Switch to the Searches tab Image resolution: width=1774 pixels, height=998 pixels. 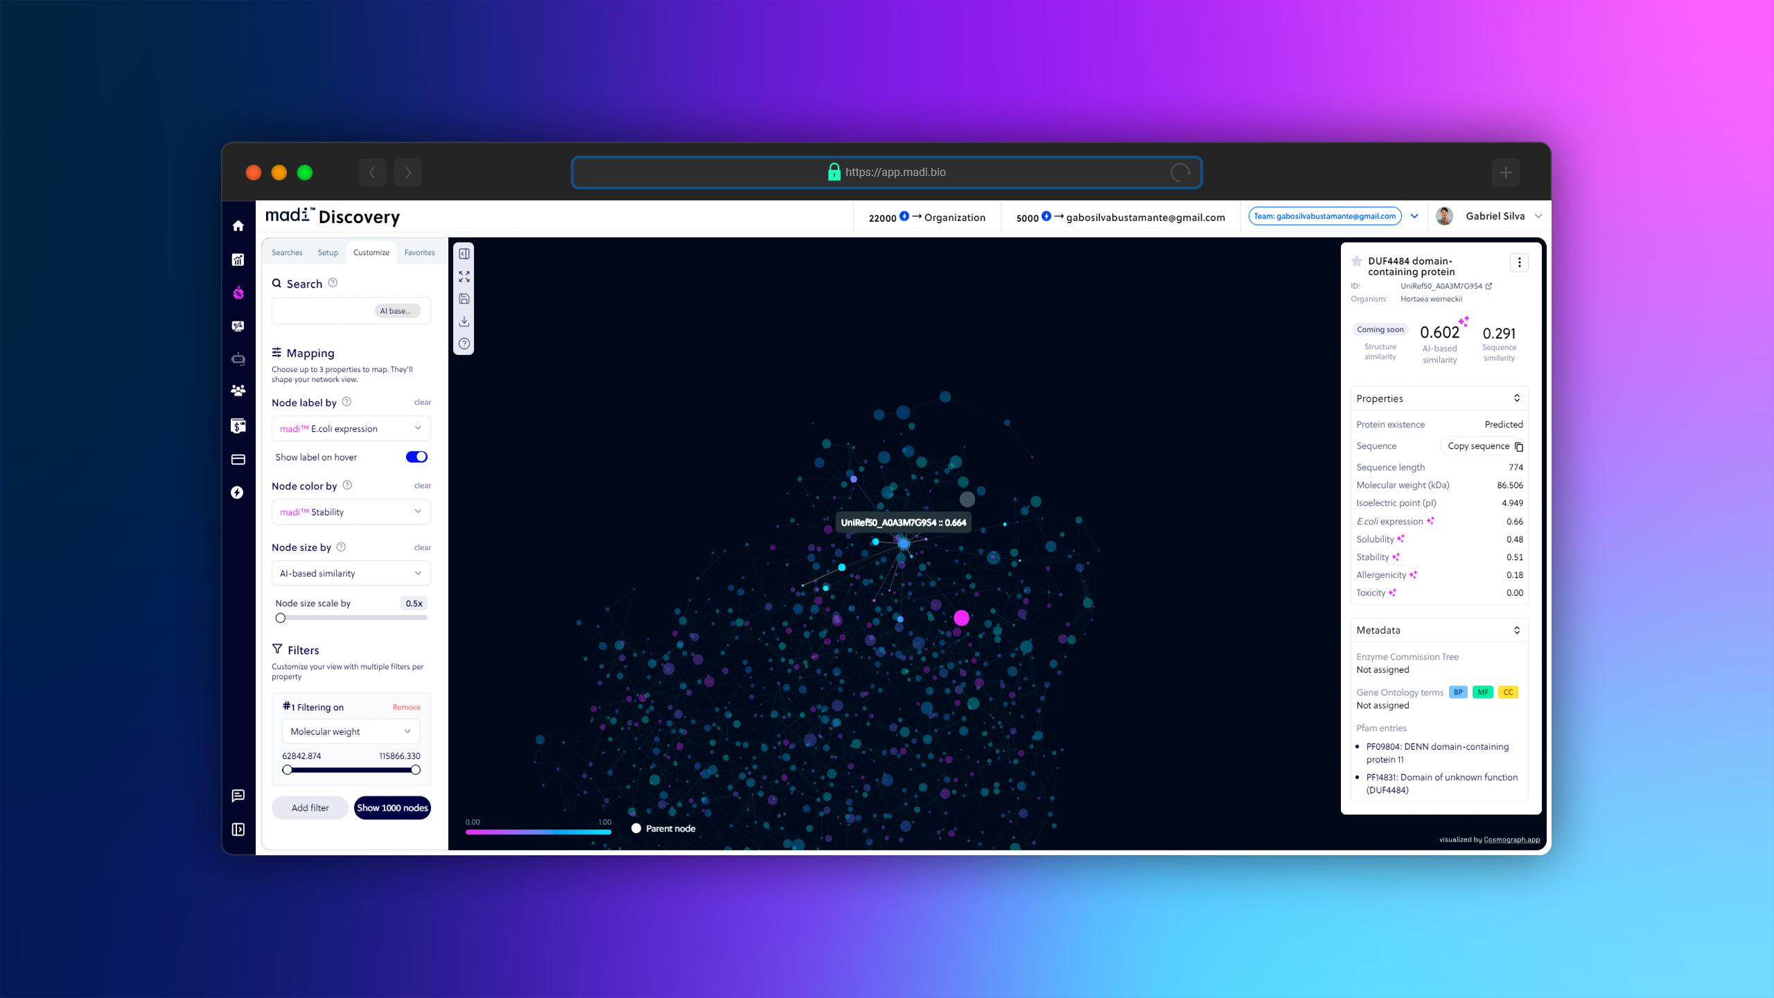point(287,252)
